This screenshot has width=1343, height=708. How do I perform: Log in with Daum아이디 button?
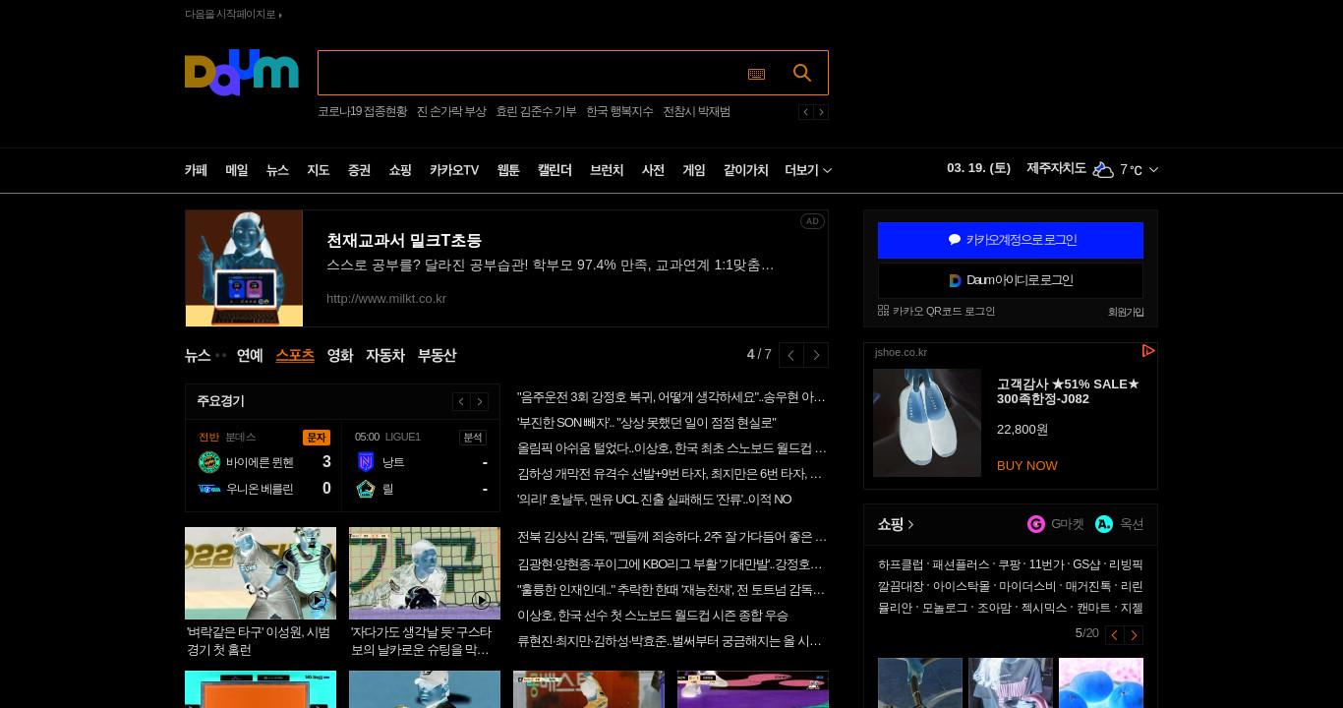point(1011,280)
